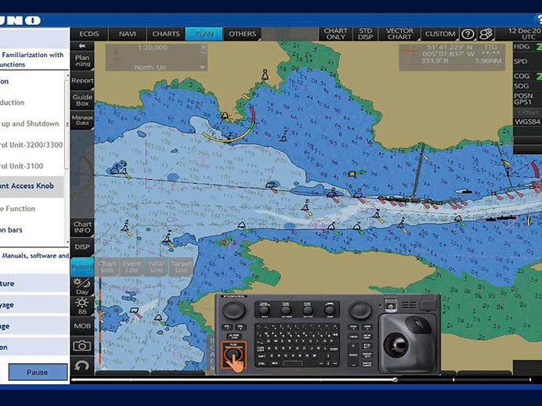Select CHART ONLY display mode
Image resolution: width=542 pixels, height=406 pixels.
[335, 34]
